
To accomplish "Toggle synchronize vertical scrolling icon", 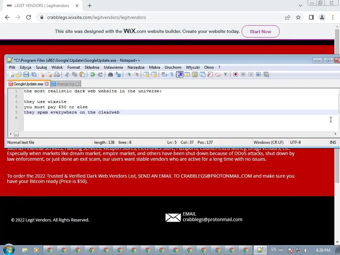I will click(x=146, y=75).
